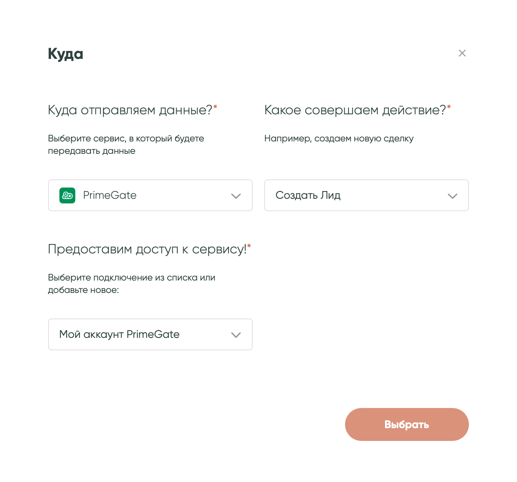Image resolution: width=517 pixels, height=482 pixels.
Task: Open the Мой аккаунт PrimeGate connection dropdown
Action: click(150, 334)
